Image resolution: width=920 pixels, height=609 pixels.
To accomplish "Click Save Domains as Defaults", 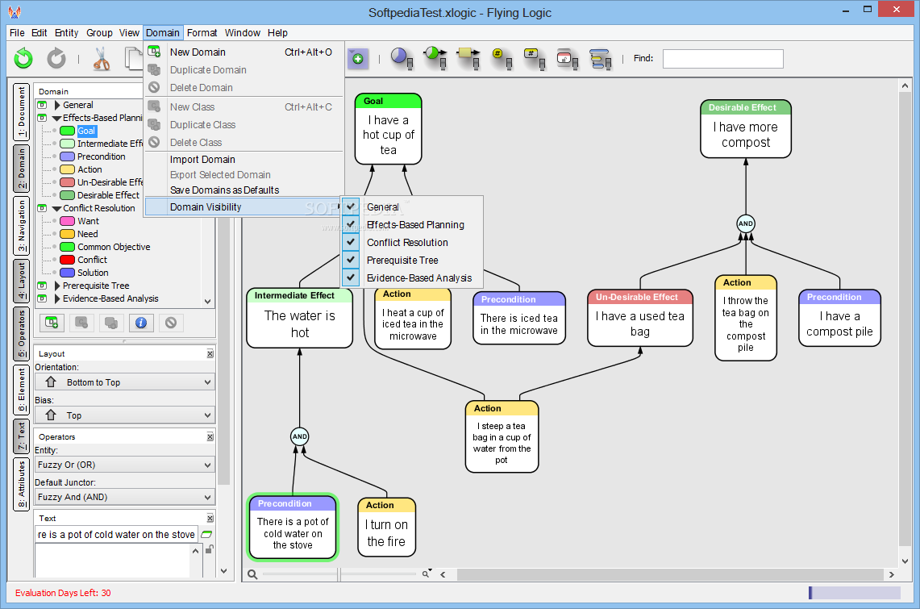I will (x=244, y=190).
